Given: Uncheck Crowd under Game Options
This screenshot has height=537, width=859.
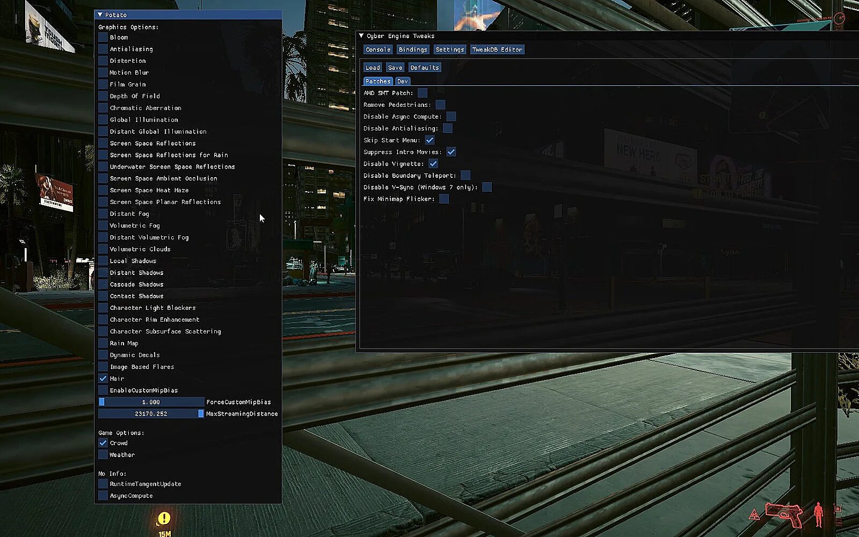Looking at the screenshot, I should (103, 443).
